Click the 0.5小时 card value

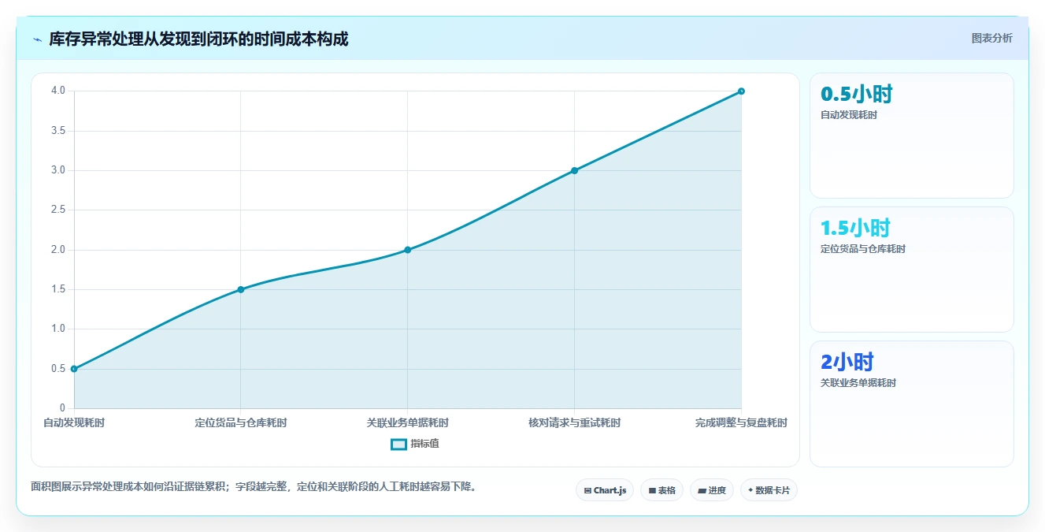coord(857,95)
